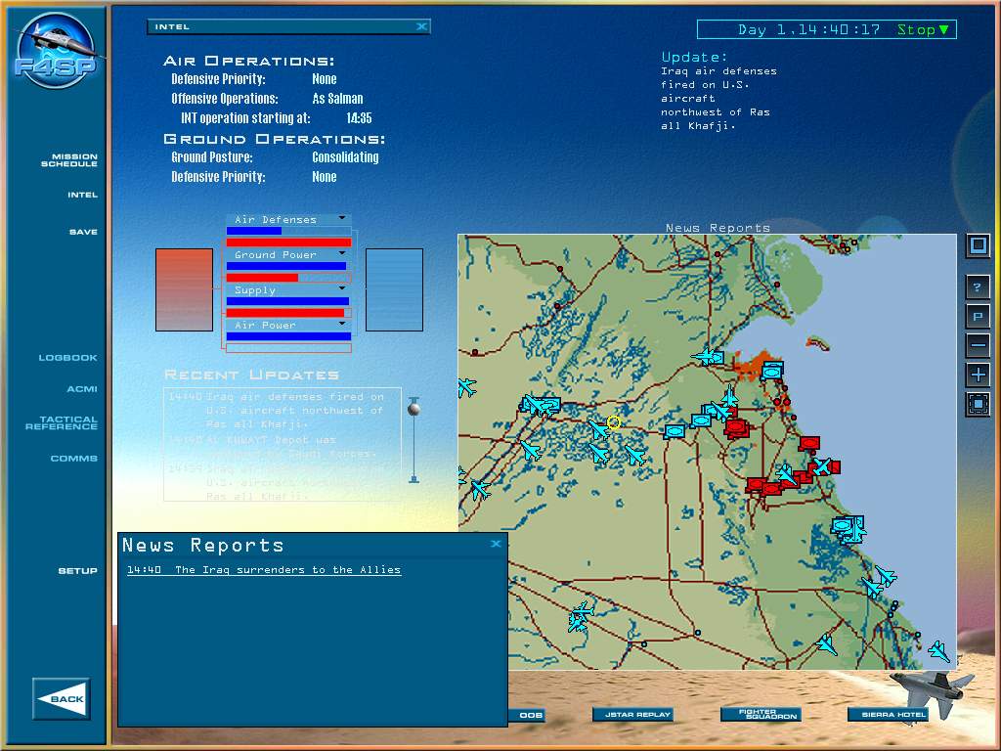Open the Tactical Reference

point(62,422)
